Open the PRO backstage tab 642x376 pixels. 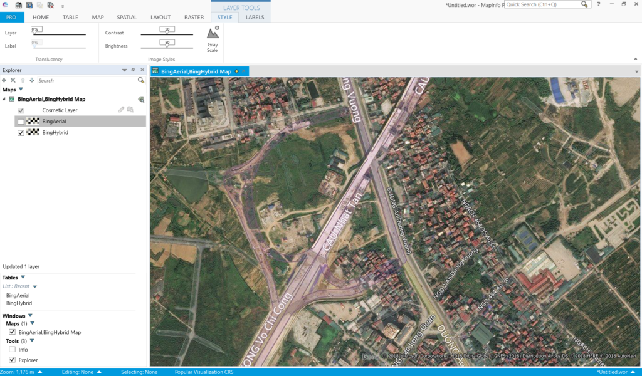tap(11, 17)
